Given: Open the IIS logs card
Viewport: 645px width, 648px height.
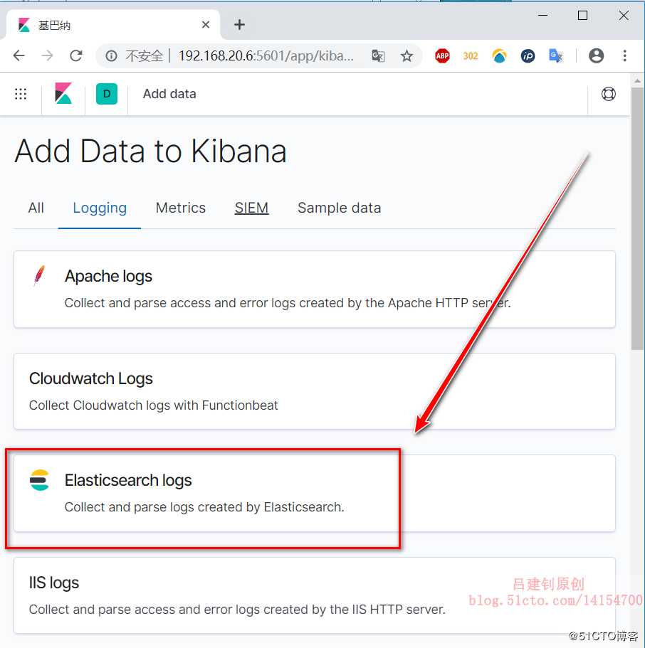Looking at the screenshot, I should (x=54, y=583).
